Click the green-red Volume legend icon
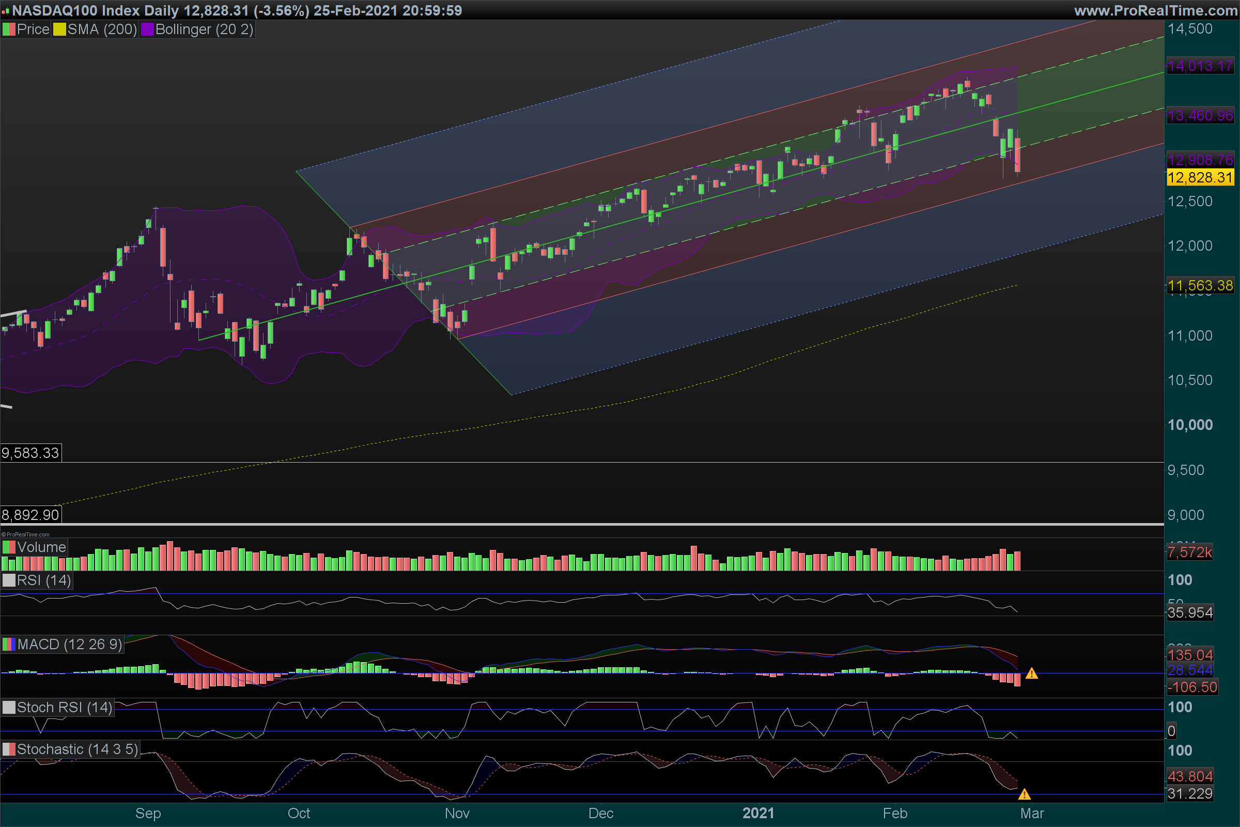Image resolution: width=1240 pixels, height=827 pixels. coord(9,547)
